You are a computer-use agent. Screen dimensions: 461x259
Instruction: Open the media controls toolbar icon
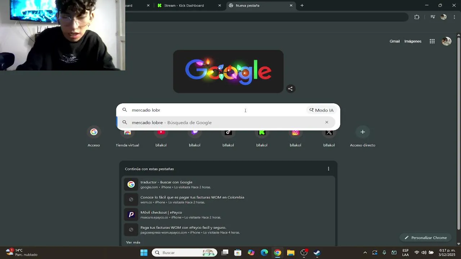pos(433,17)
